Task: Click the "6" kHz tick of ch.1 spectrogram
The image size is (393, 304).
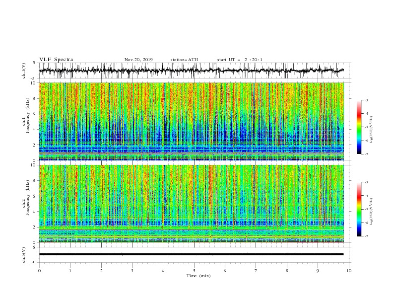Action: pos(35,114)
